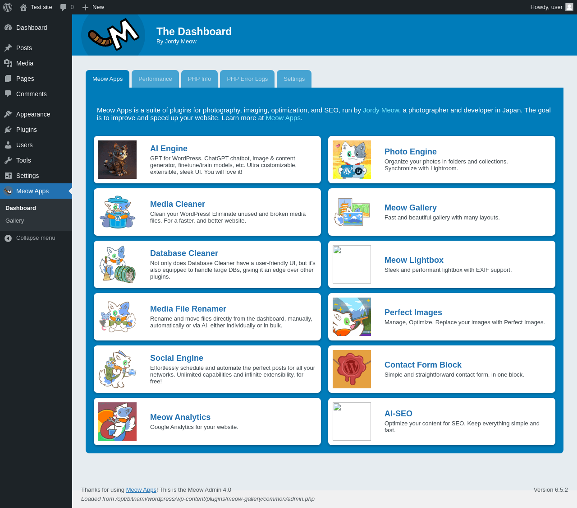Open the Test site home icon
This screenshot has height=508, width=577.
coord(23,7)
